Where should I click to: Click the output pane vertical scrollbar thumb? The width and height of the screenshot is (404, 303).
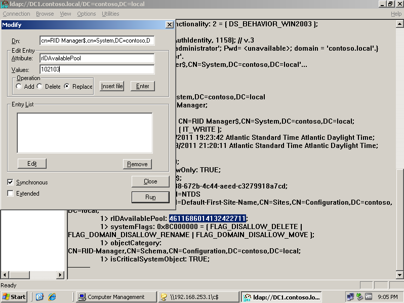click(x=399, y=220)
